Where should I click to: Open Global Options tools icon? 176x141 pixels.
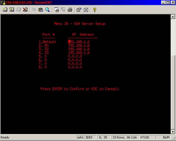pyautogui.click(x=86, y=10)
